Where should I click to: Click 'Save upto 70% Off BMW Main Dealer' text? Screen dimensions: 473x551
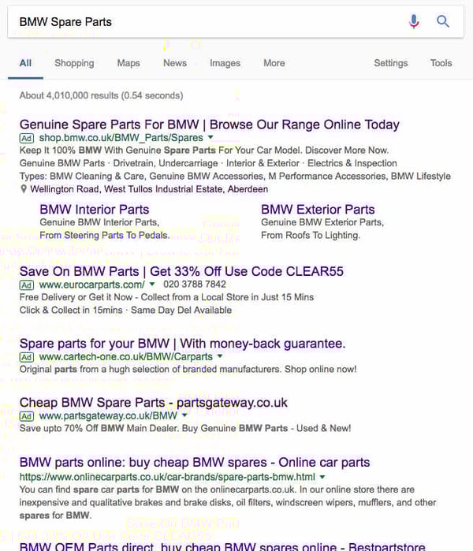coord(185,428)
